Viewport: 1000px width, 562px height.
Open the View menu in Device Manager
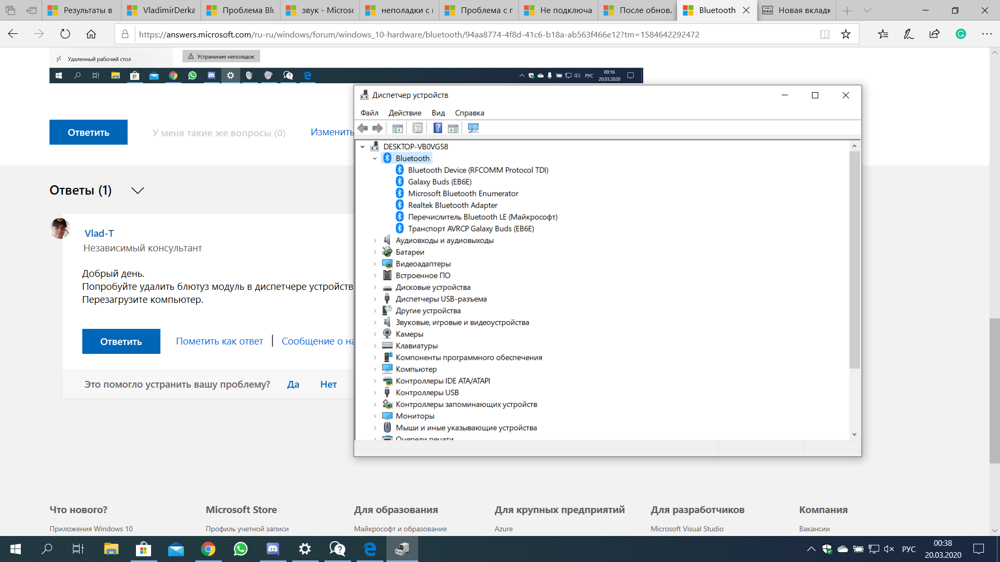pyautogui.click(x=438, y=112)
